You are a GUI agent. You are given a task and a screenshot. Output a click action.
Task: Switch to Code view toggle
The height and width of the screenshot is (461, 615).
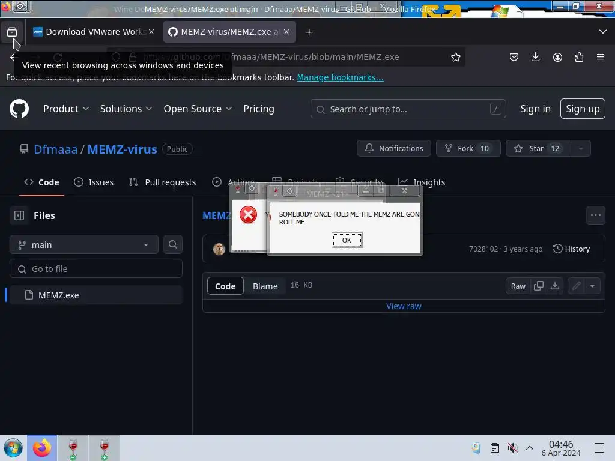[x=225, y=286]
